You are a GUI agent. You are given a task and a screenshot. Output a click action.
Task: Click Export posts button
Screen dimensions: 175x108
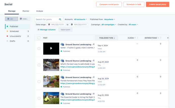click(66, 30)
